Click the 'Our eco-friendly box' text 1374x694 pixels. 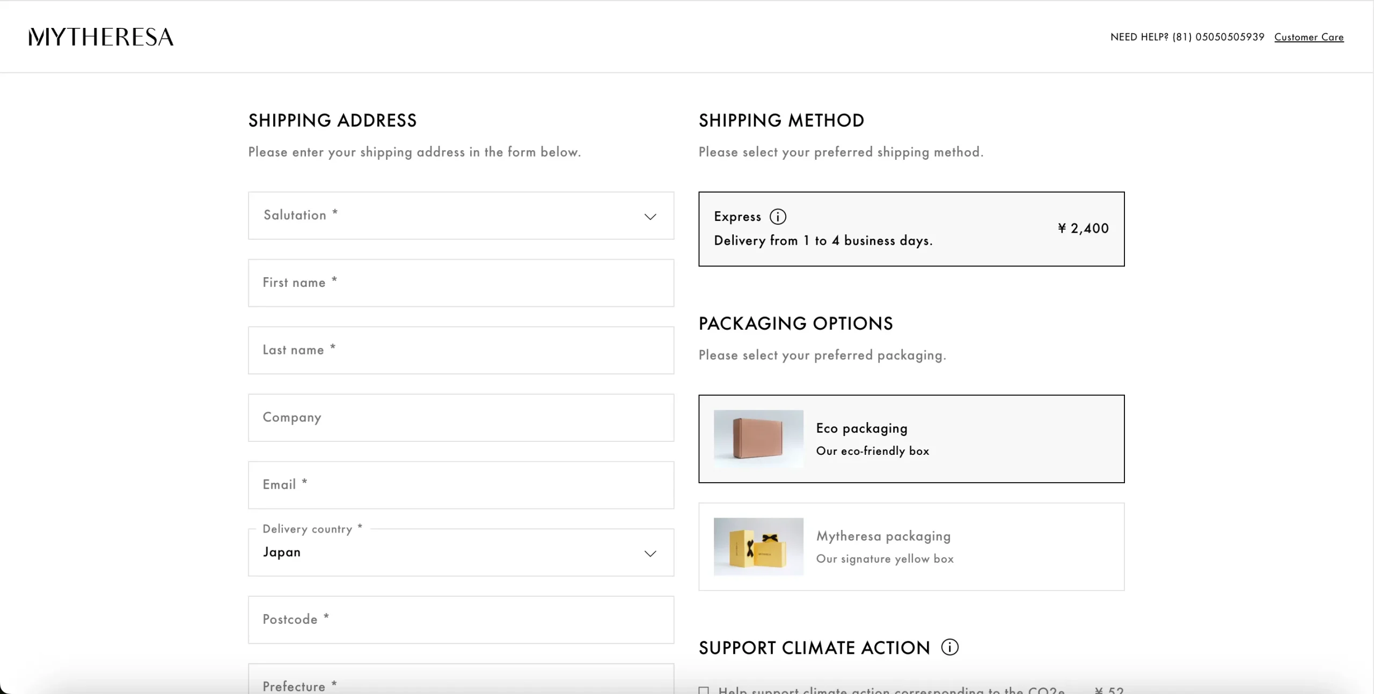pos(873,451)
